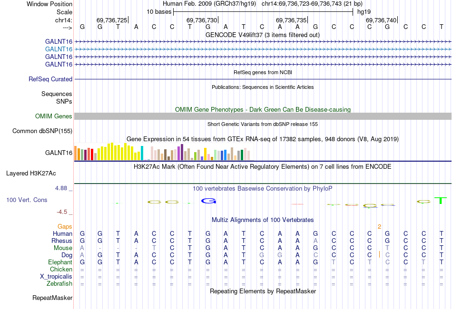
Task: Open the RefSeq Curated track label
Action: 50,79
